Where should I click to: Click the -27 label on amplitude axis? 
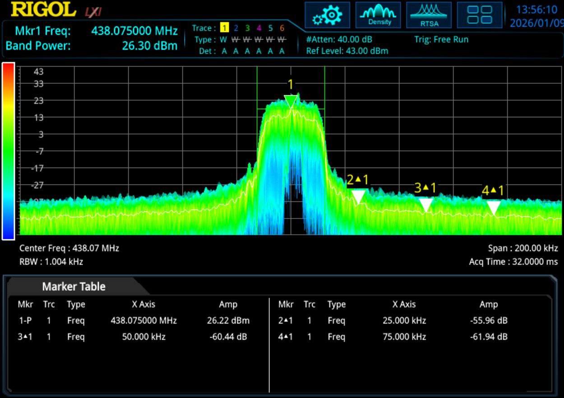click(37, 185)
